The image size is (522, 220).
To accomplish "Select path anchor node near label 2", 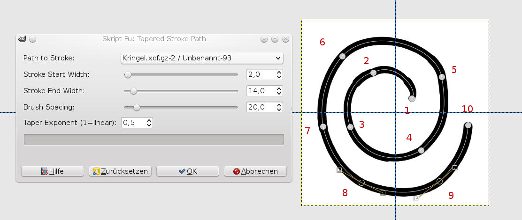I will click(374, 73).
